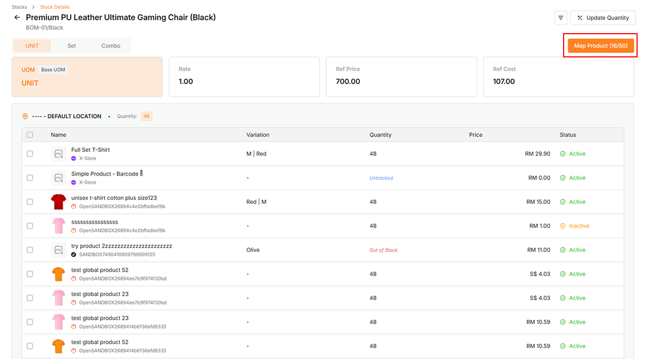Click the X-Store icon under Full Set T-Shirt
Screen dimensions: 647x359
[x=73, y=159]
